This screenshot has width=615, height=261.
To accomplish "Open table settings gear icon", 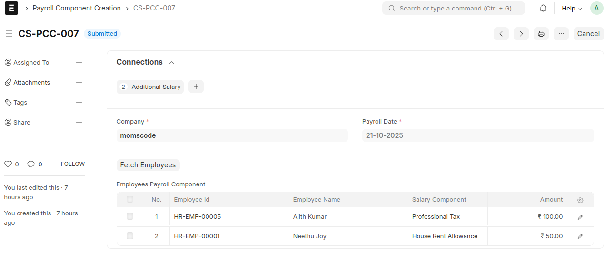I will [x=580, y=200].
